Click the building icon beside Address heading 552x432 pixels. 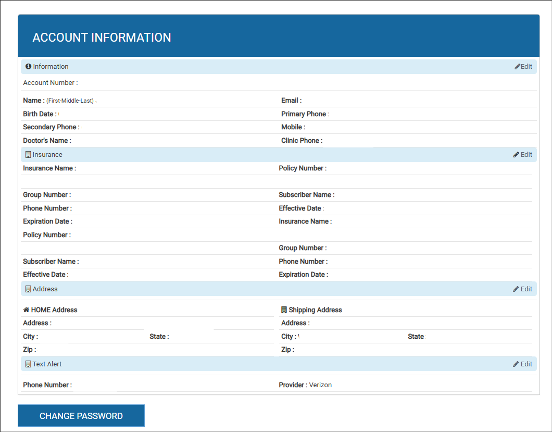point(28,289)
